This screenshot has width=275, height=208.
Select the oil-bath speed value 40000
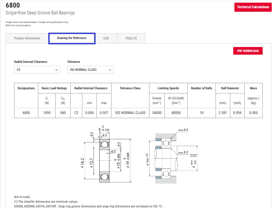[x=176, y=113]
